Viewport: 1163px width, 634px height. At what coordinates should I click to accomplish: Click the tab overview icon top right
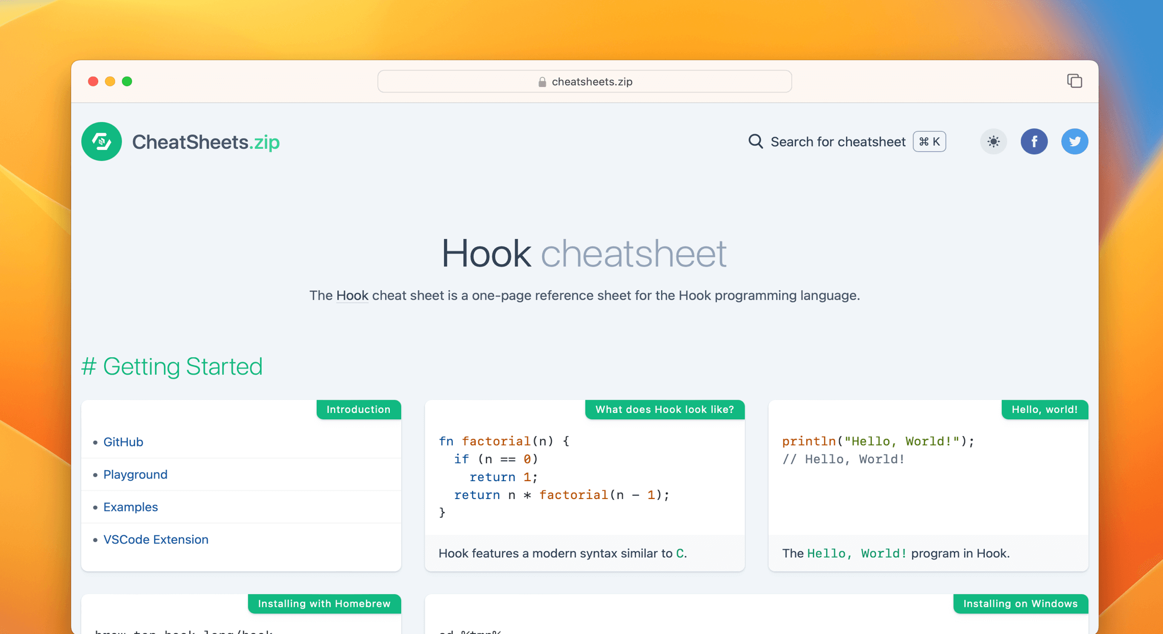click(1074, 81)
